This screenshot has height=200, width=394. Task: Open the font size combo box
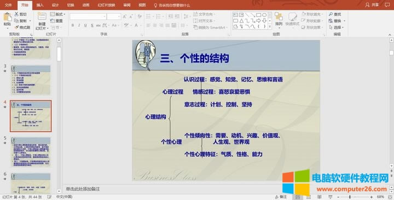[x=114, y=16]
